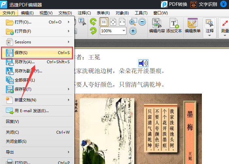Screen dimensions: 229x164
Task: Click the Save floppy disk icon
Action: point(9,53)
